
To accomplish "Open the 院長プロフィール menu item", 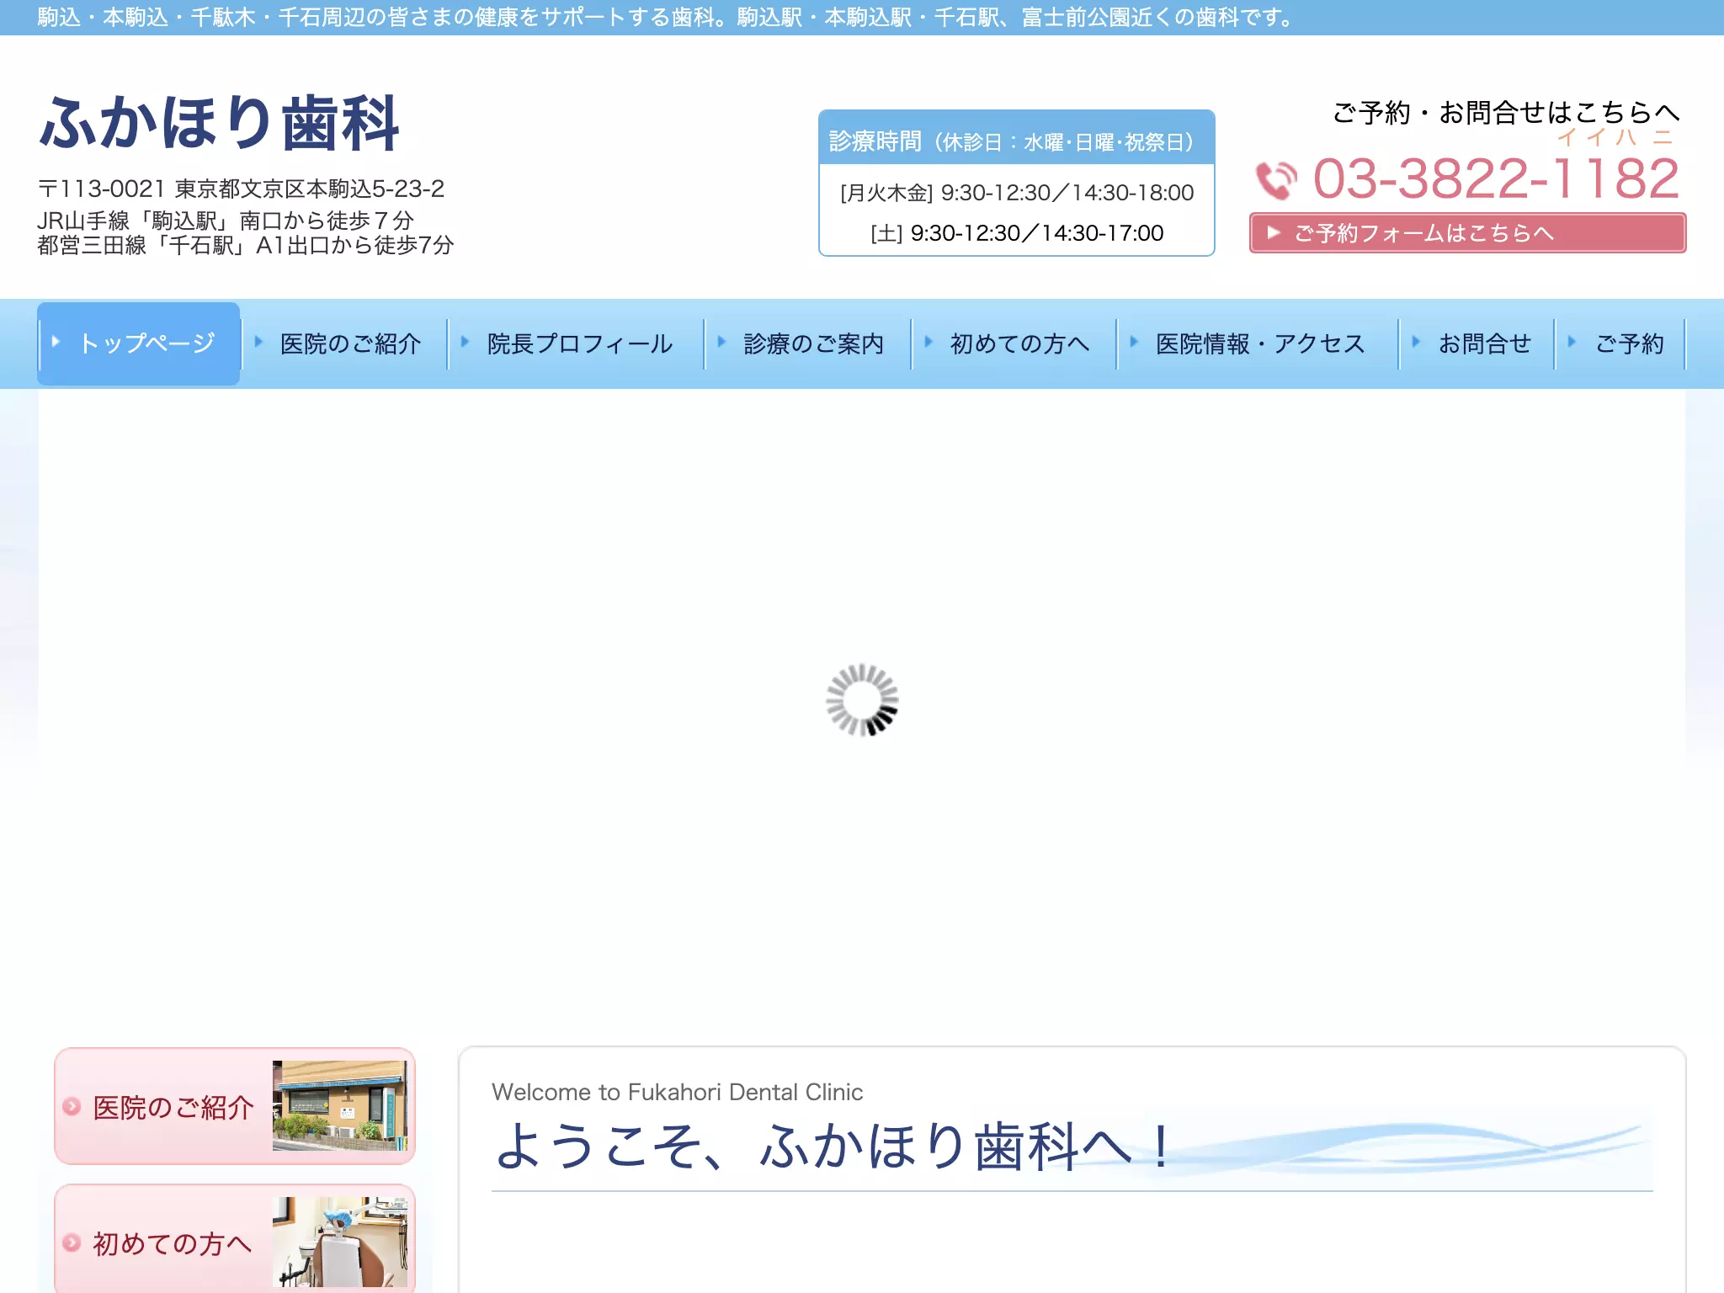I will click(x=577, y=343).
